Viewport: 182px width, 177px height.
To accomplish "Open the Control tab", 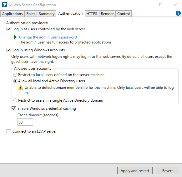I will 124,14.
